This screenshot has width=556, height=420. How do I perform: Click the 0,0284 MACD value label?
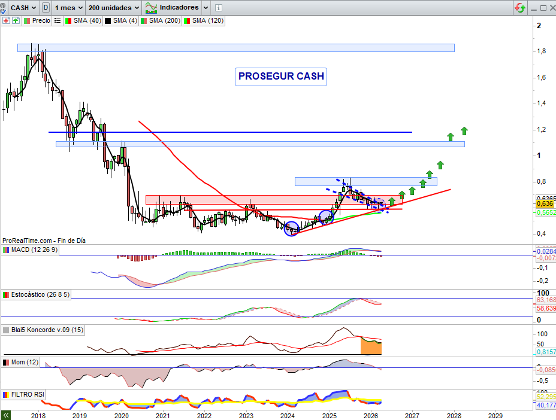coord(546,251)
